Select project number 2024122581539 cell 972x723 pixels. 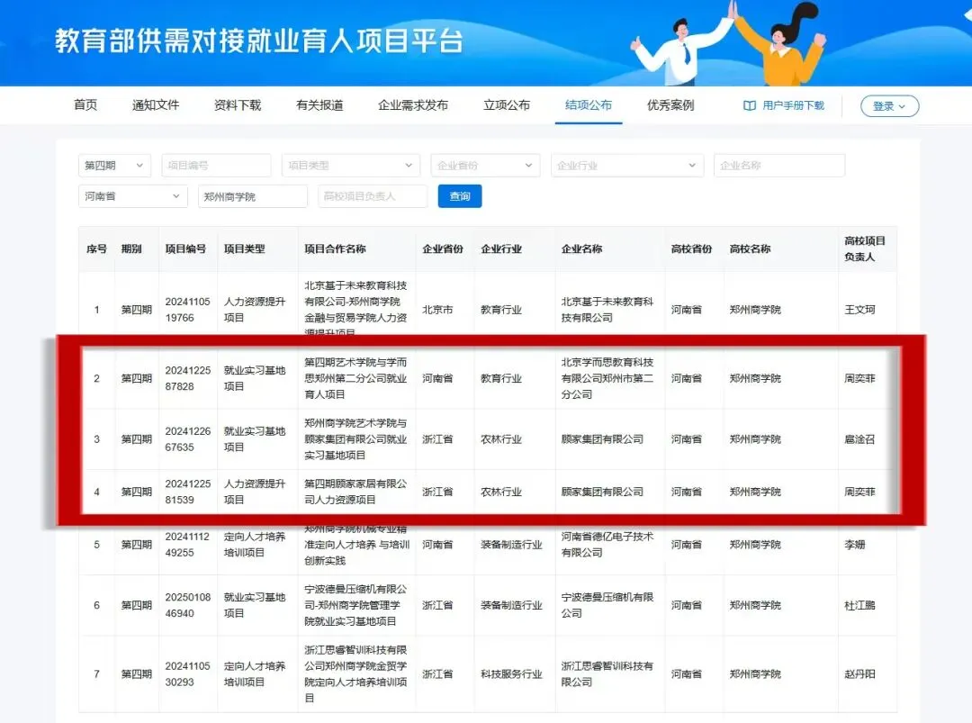(x=188, y=492)
